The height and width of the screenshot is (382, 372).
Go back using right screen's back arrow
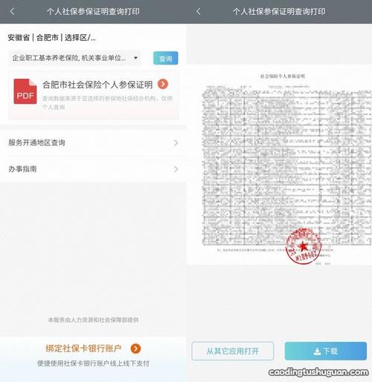coord(199,11)
